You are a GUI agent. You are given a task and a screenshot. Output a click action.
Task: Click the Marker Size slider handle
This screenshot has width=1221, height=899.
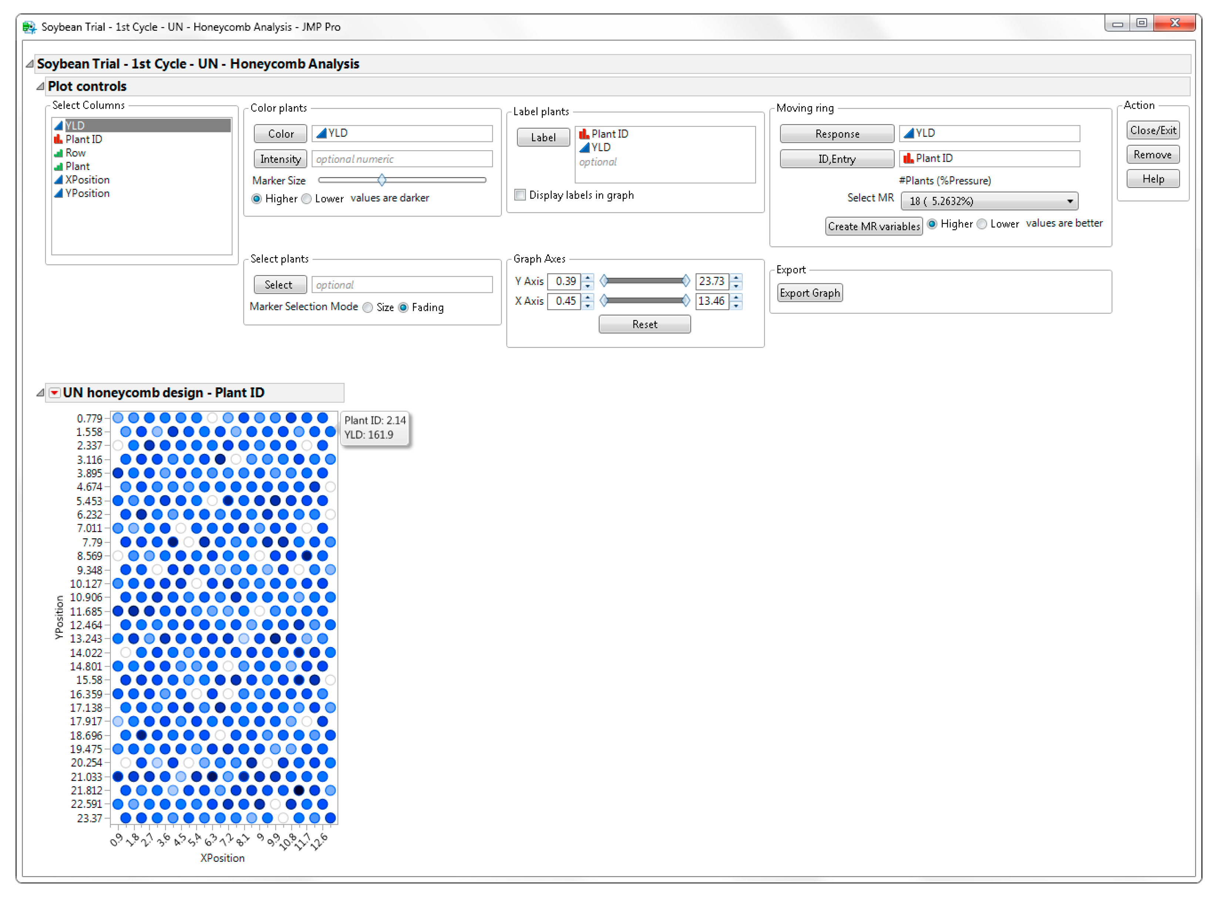coord(382,179)
